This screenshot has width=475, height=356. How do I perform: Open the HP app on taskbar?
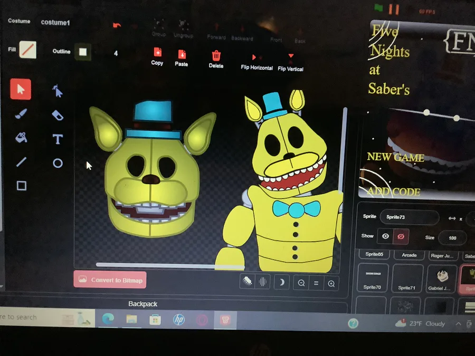[179, 320]
